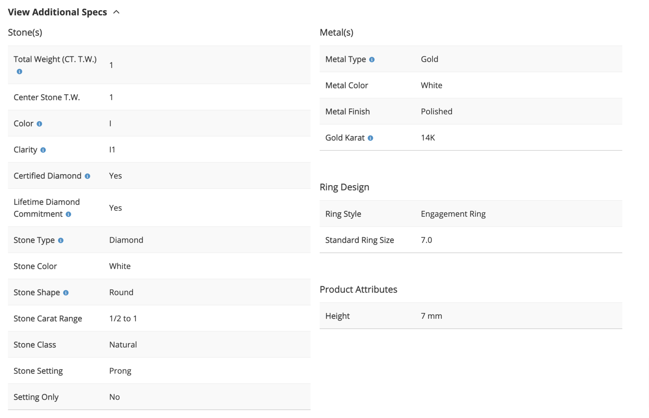The height and width of the screenshot is (418, 649).
Task: Click the Ring Design section heading
Action: click(x=344, y=187)
